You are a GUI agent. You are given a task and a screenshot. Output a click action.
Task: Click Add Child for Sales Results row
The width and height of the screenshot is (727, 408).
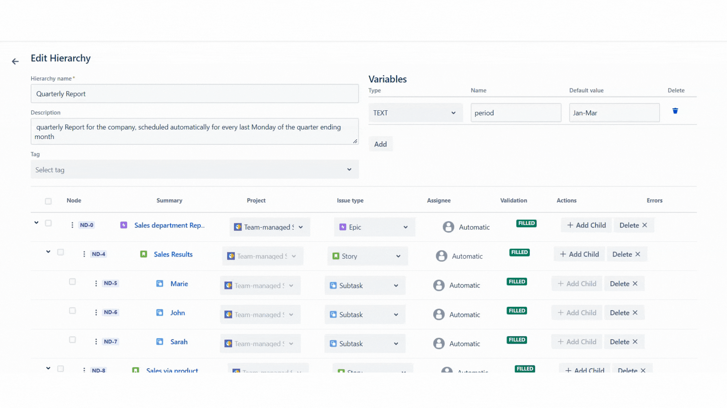pos(579,254)
